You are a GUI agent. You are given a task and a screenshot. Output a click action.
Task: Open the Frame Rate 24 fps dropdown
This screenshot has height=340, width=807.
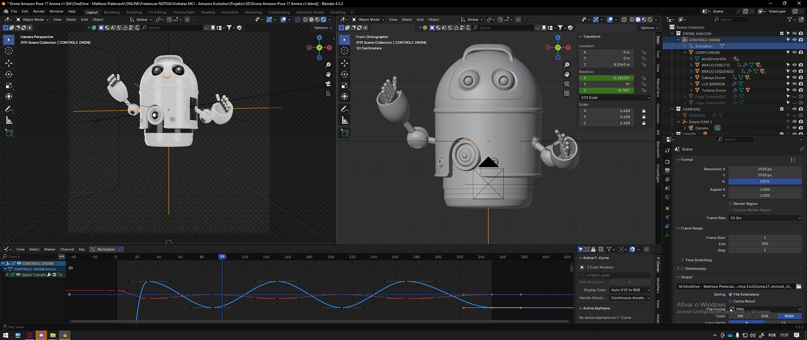[765, 218]
